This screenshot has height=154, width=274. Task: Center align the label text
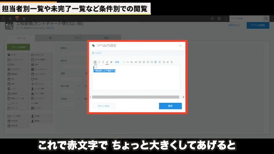pyautogui.click(x=159, y=62)
